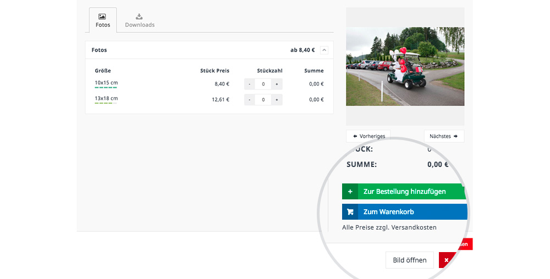Click quantity field for 10x15 cm

(x=263, y=84)
